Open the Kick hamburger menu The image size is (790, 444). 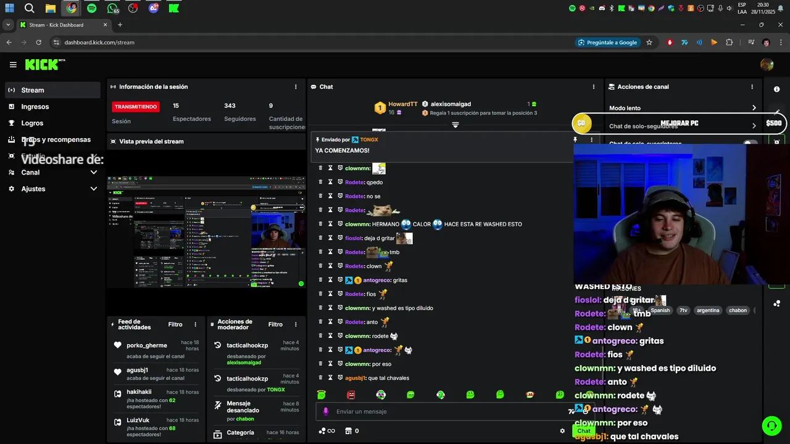(13, 64)
